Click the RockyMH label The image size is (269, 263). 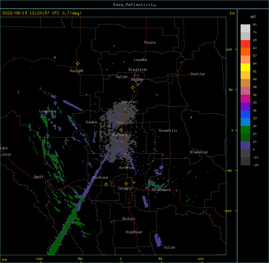click(76, 71)
